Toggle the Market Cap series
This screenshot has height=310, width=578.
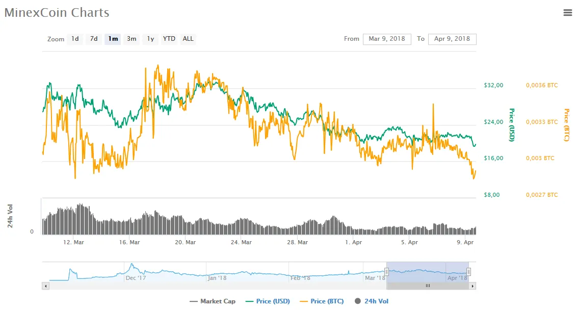213,301
